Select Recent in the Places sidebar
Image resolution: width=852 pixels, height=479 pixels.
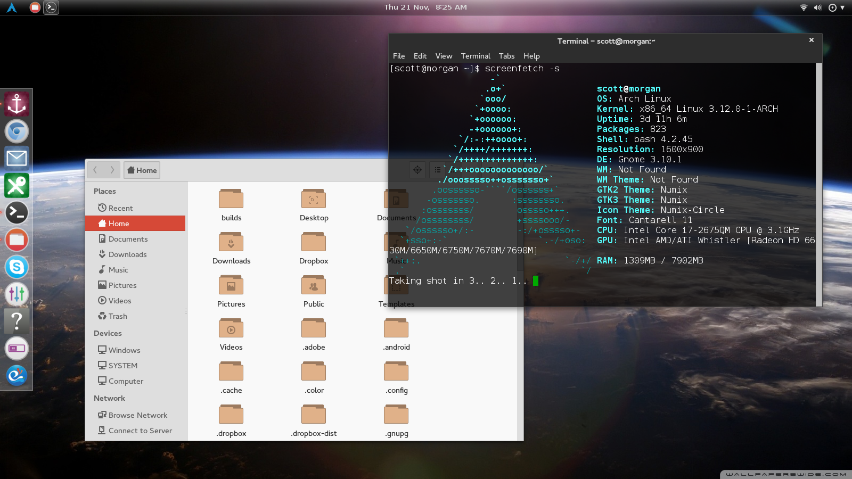tap(136, 208)
